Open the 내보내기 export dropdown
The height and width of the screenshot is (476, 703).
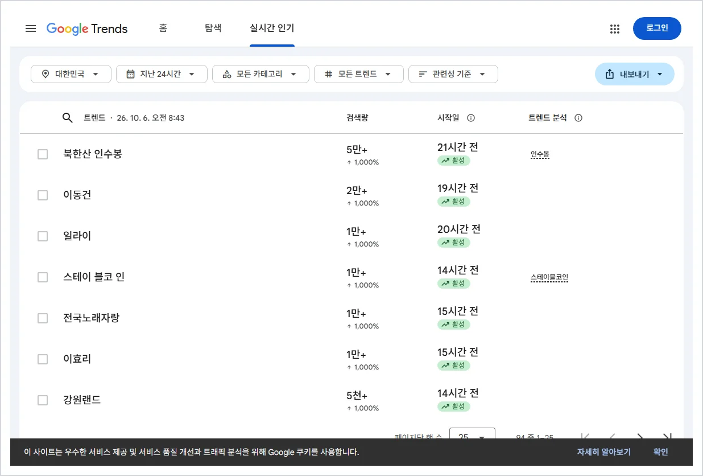click(x=635, y=74)
